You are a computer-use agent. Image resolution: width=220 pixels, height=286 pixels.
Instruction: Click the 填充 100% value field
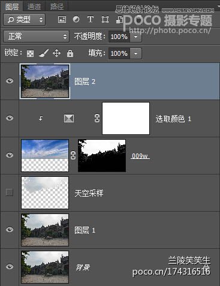119,53
